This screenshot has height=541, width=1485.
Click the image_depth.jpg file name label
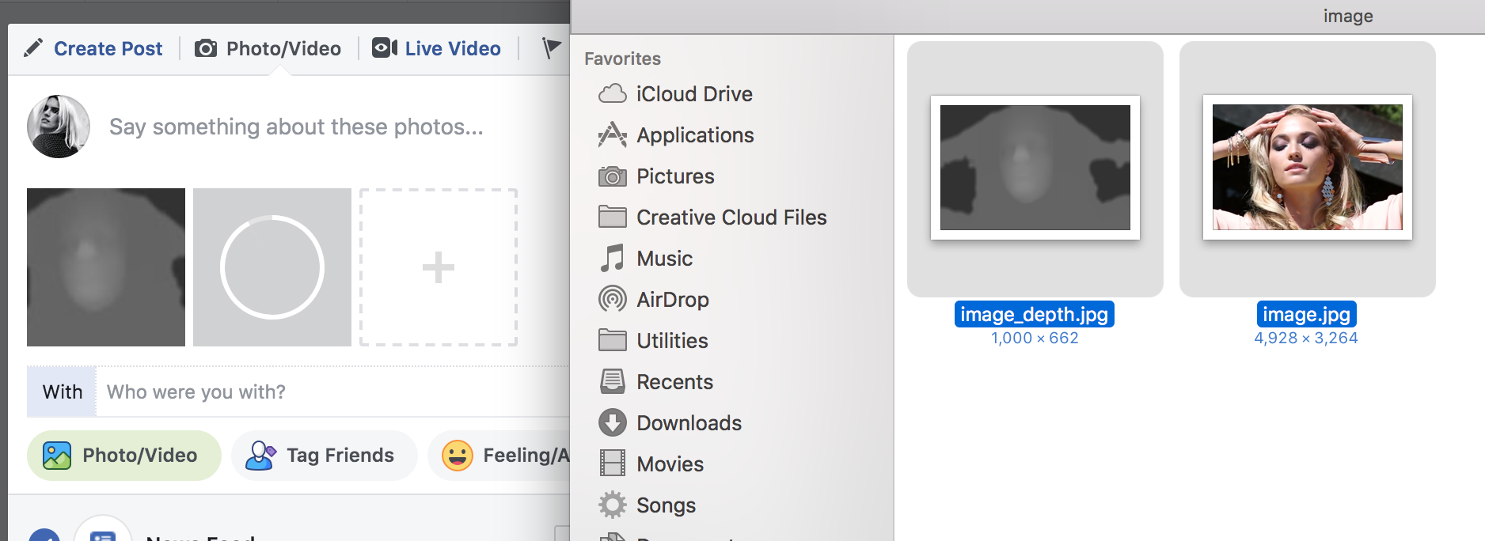click(1035, 314)
